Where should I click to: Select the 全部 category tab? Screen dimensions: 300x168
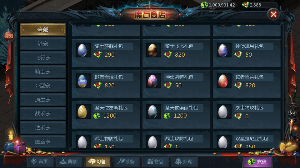(43, 30)
